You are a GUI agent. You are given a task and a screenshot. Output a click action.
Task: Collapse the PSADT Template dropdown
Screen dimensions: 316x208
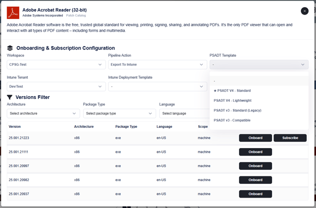pos(259,65)
